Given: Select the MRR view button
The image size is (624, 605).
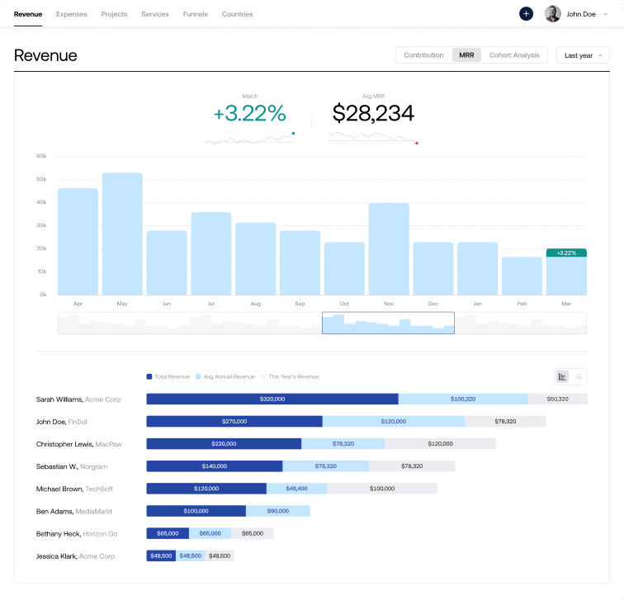Looking at the screenshot, I should (x=466, y=55).
